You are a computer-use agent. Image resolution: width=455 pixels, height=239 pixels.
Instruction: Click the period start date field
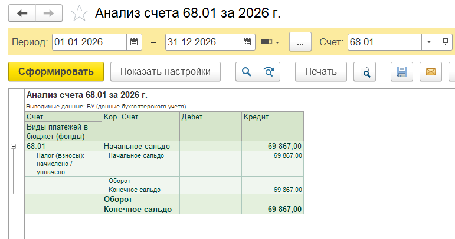pyautogui.click(x=89, y=42)
